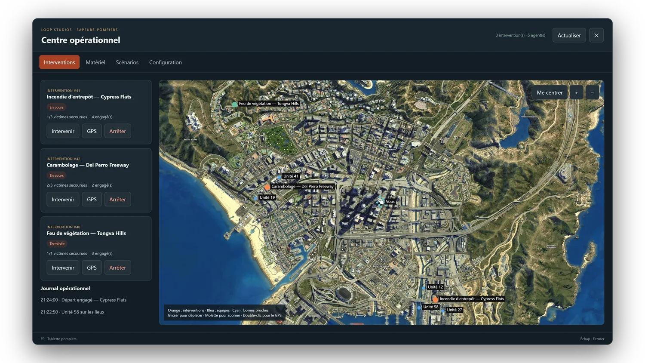The height and width of the screenshot is (363, 645).
Task: Set GPS for intervention #41 Cypress Flats
Action: (92, 131)
